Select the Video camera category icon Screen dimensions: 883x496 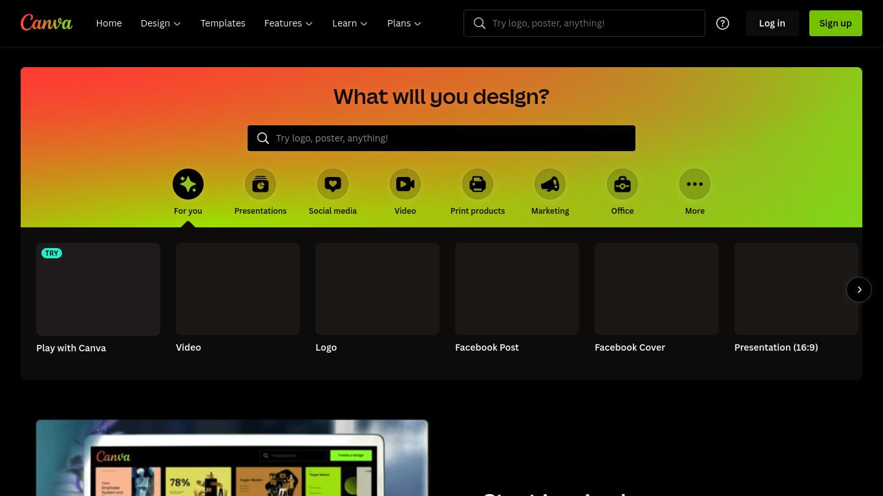tap(405, 184)
